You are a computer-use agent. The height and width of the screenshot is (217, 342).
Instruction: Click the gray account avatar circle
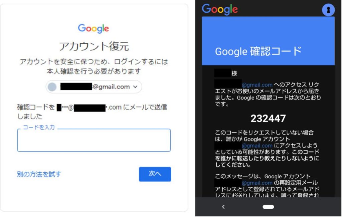(x=52, y=87)
